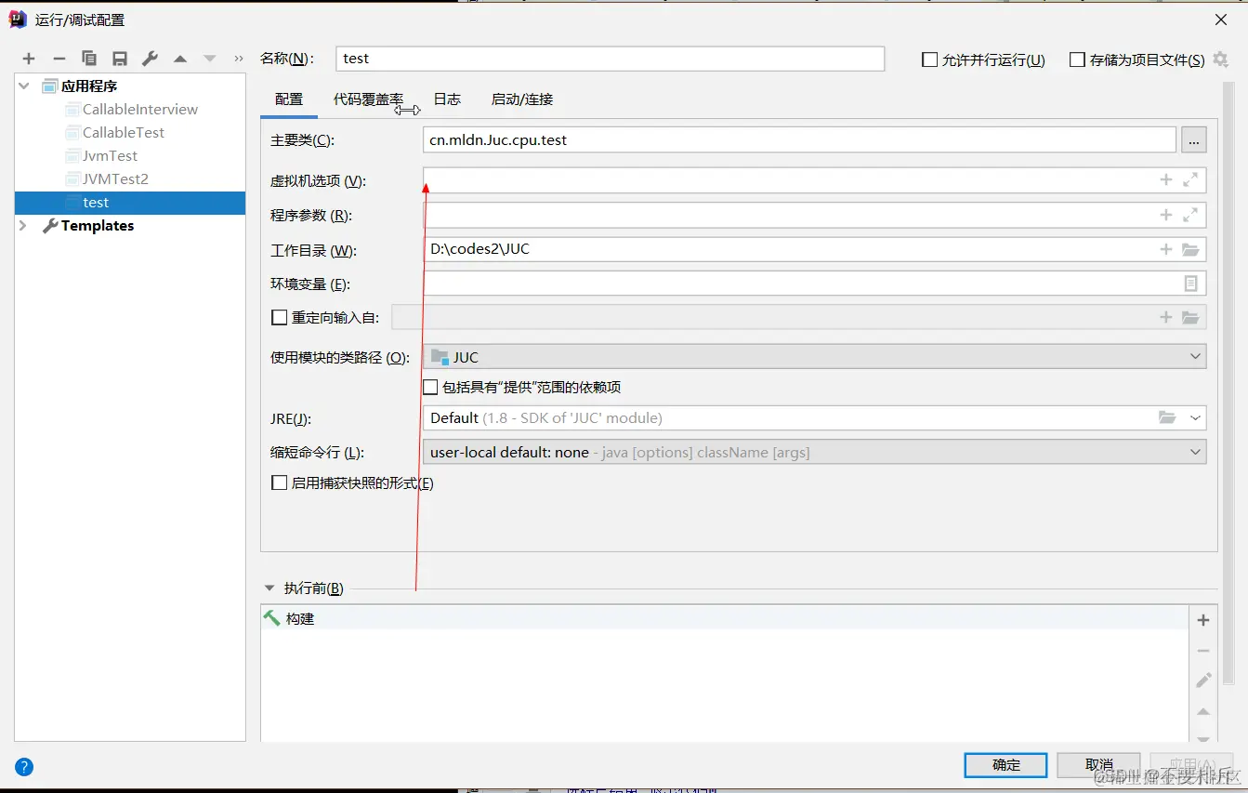Close the run/debug configurations dialog

click(1221, 20)
